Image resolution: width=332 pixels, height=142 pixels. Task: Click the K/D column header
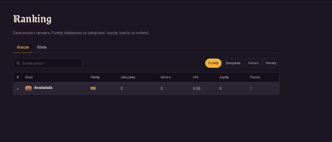(196, 77)
